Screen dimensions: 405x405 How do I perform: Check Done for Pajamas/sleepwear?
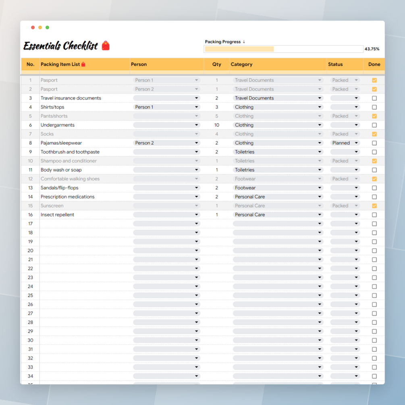[374, 143]
